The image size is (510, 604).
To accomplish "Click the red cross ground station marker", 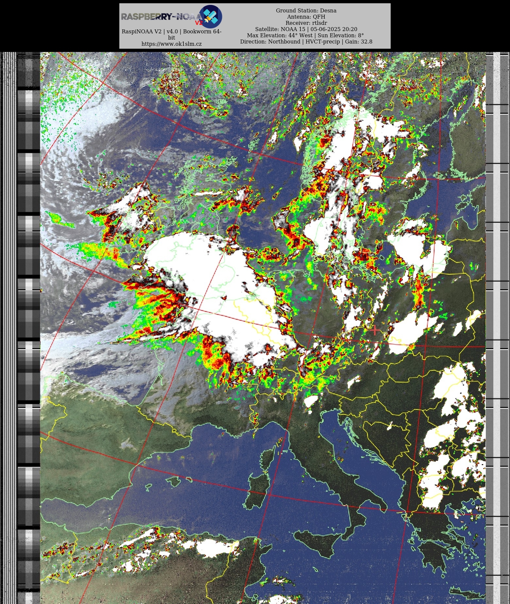I will (375, 330).
